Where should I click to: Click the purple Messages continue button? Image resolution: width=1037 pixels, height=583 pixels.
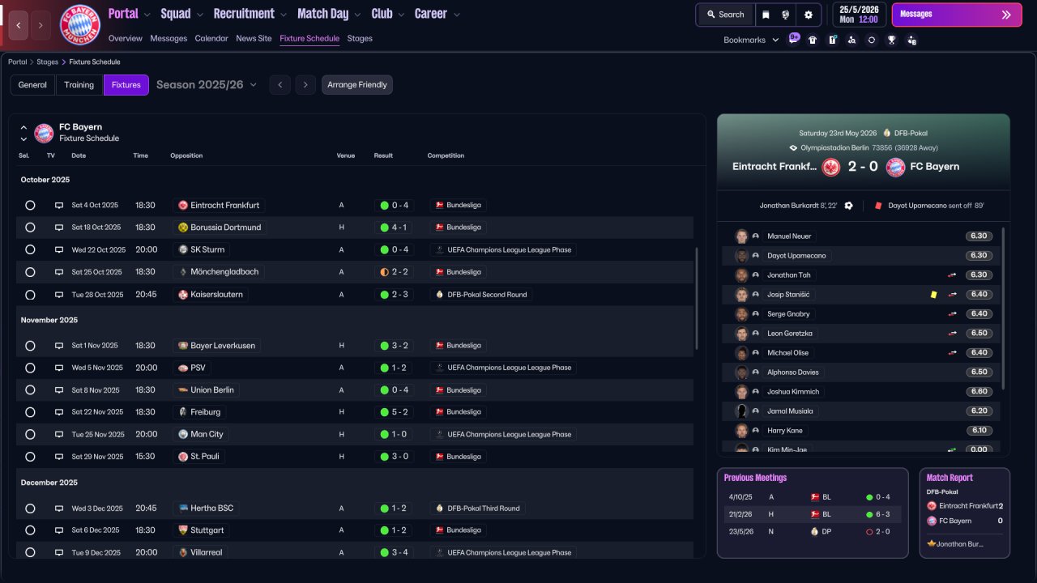[957, 15]
